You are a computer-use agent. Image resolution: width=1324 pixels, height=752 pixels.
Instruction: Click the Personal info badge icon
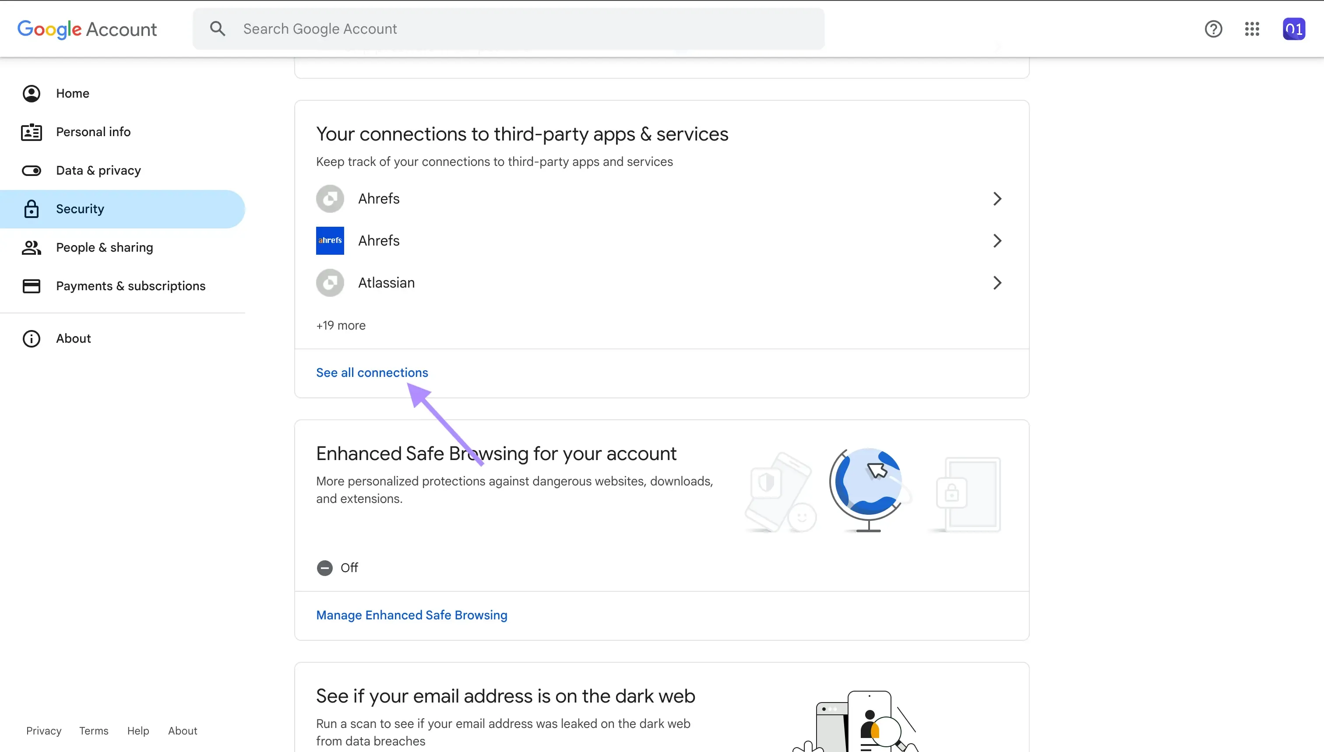click(32, 132)
